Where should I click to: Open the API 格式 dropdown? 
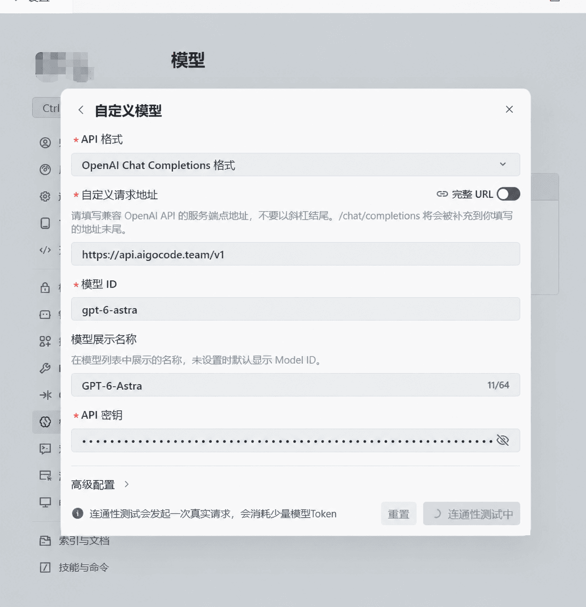tap(295, 165)
